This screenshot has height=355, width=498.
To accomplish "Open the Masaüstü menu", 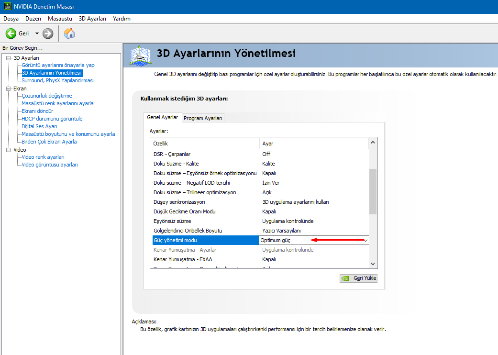I will click(60, 18).
